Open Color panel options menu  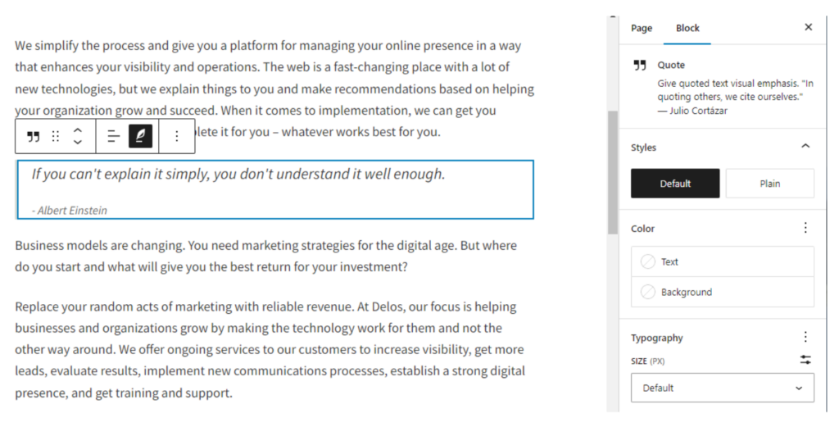point(805,228)
